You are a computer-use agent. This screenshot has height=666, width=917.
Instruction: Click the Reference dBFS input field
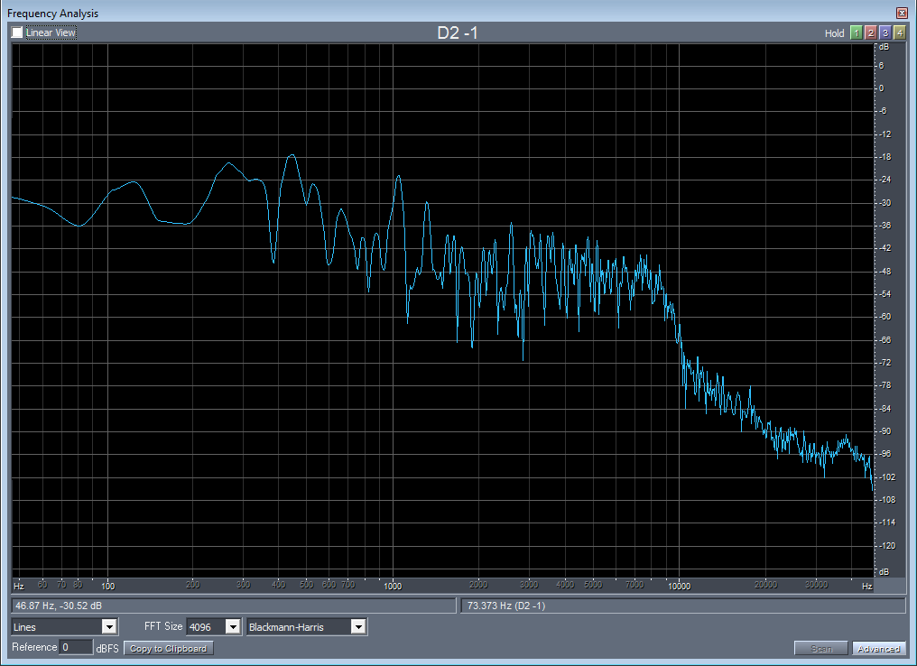click(76, 647)
